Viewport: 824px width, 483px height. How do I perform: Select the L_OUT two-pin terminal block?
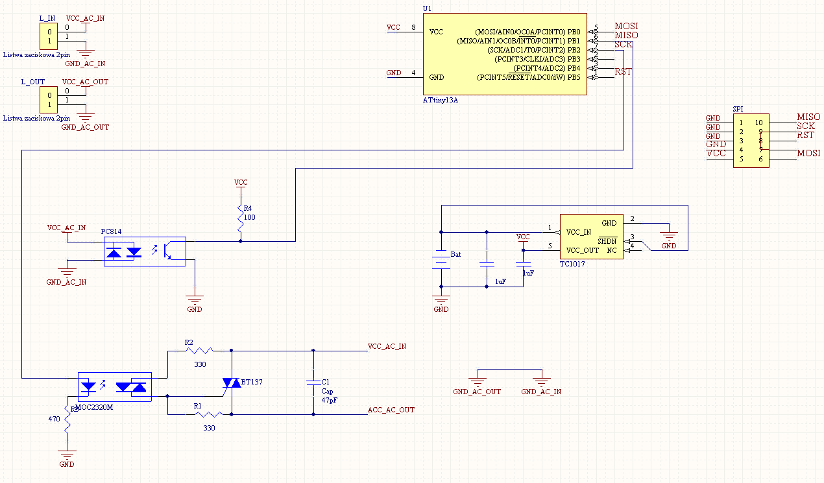coord(46,100)
